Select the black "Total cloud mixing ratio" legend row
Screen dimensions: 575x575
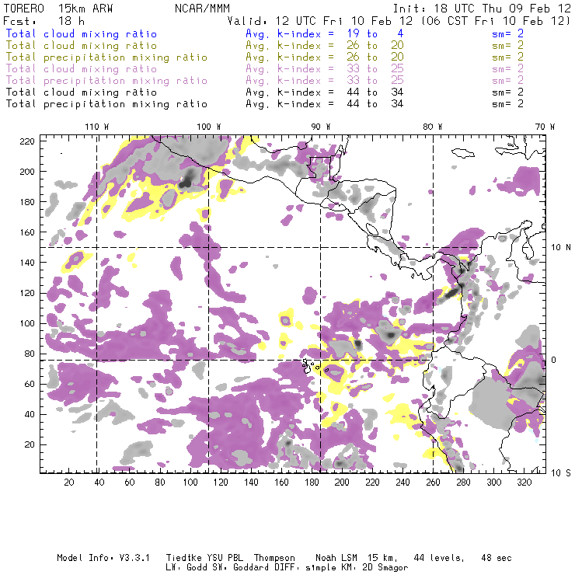click(82, 92)
